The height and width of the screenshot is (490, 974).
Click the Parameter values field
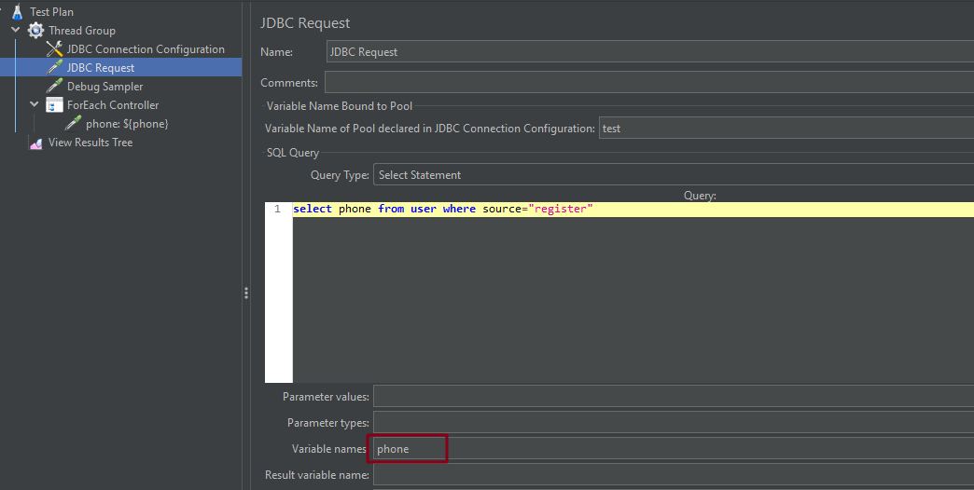672,397
